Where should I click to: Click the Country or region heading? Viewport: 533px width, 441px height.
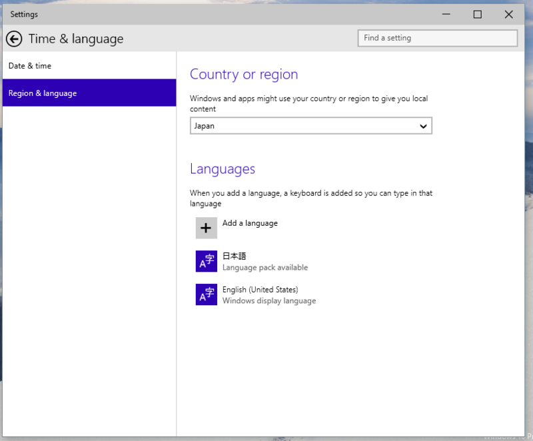pos(244,75)
